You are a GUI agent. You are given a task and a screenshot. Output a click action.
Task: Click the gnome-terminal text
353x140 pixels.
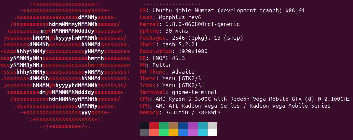(195, 92)
